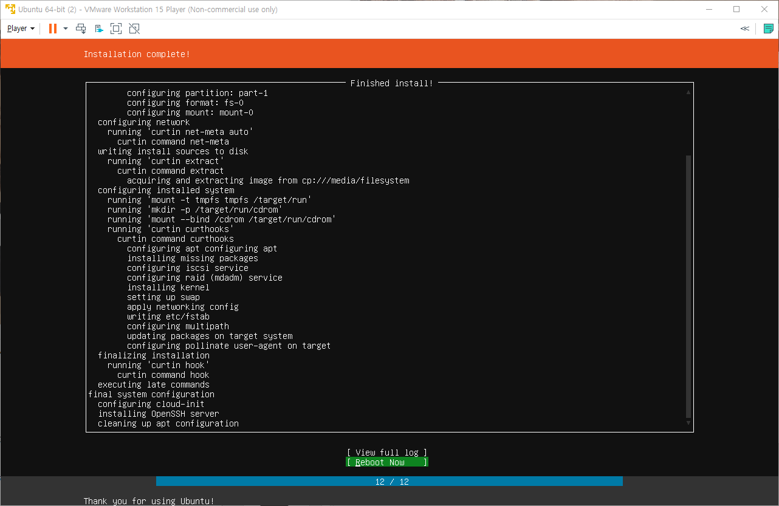The width and height of the screenshot is (779, 506).
Task: Click 'Thank you for using Ubuntu!' text
Action: (149, 501)
